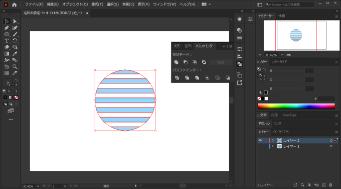Click Merge pathfinder icon
The height and width of the screenshot is (189, 341).
tap(197, 77)
